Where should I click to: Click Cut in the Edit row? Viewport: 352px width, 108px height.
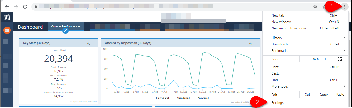point(308,95)
